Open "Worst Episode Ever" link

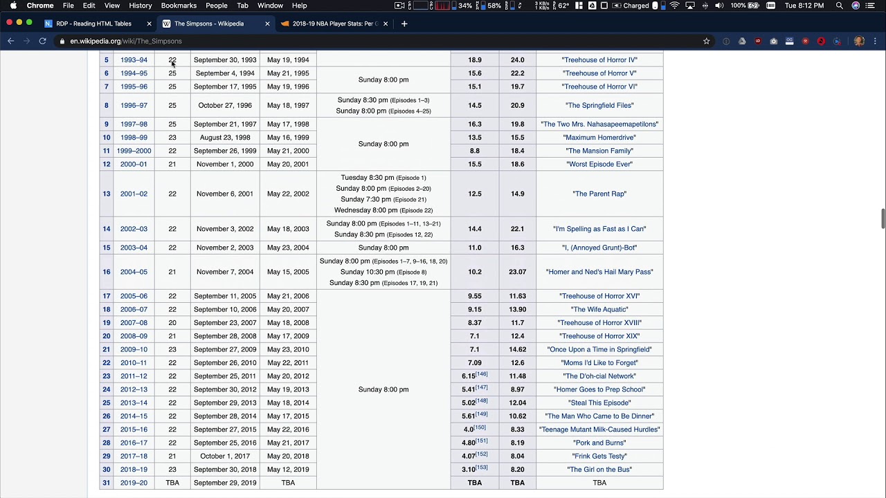[599, 164]
